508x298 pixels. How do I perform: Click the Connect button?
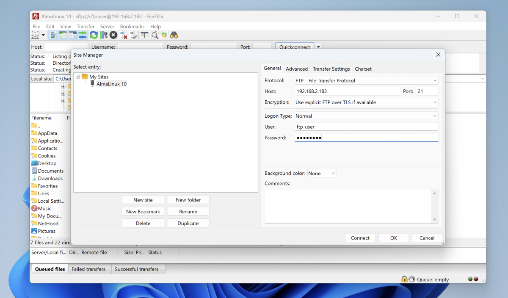(360, 238)
